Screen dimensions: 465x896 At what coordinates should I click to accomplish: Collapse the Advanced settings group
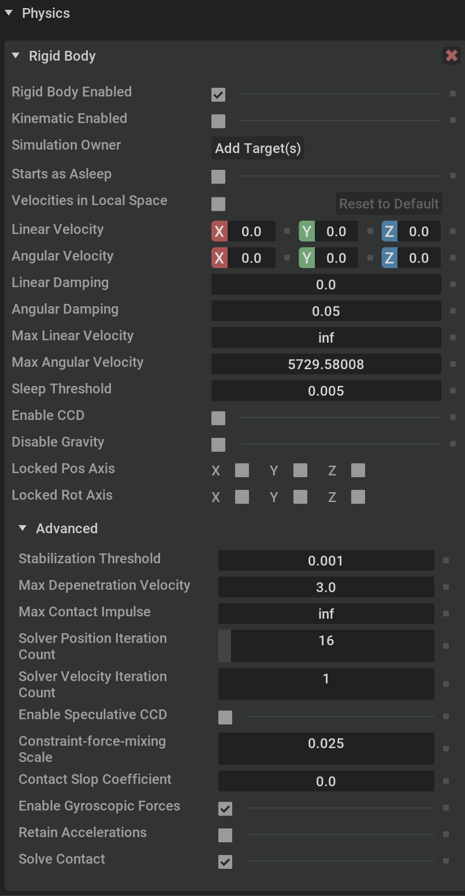(23, 528)
